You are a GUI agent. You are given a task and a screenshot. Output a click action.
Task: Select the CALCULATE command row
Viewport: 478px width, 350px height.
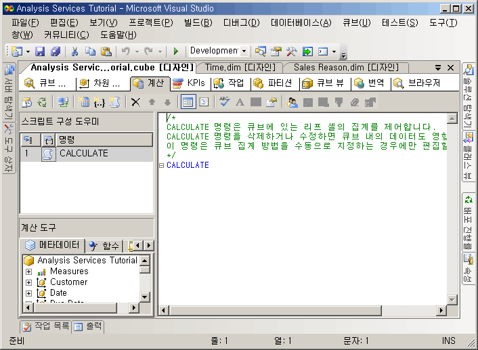[x=87, y=154]
